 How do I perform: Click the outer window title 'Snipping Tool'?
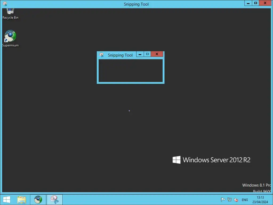point(136,4)
